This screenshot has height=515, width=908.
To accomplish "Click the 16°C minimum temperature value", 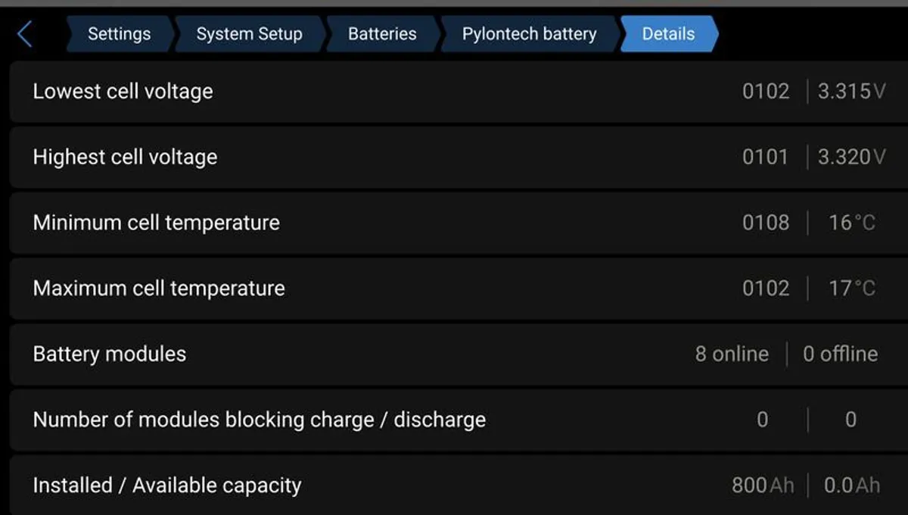I will coord(852,223).
